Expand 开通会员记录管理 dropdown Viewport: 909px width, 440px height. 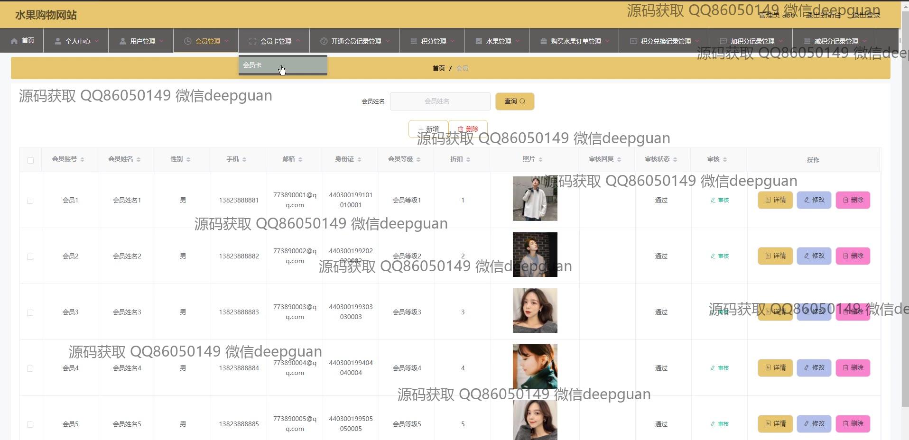(387, 41)
